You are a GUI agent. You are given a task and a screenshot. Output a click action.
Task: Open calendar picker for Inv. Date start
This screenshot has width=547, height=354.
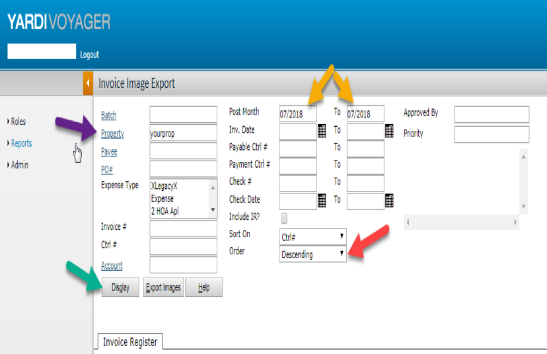click(322, 131)
